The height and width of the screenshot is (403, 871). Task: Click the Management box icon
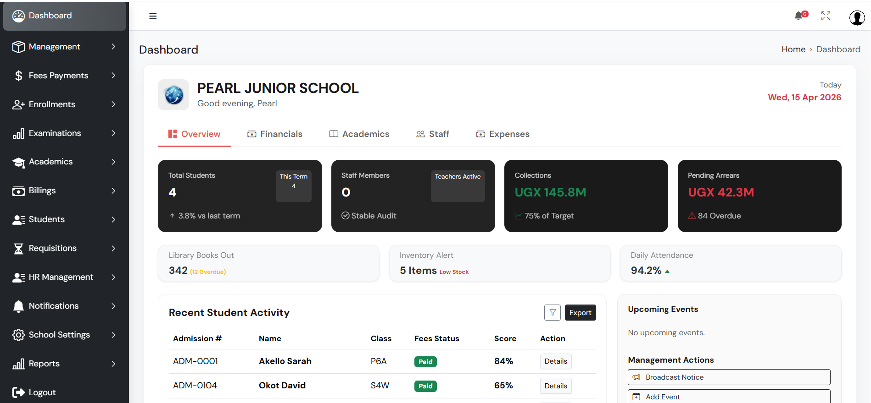[18, 47]
